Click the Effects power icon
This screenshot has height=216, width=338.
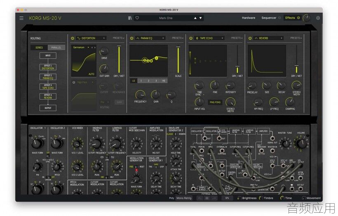(x=298, y=18)
